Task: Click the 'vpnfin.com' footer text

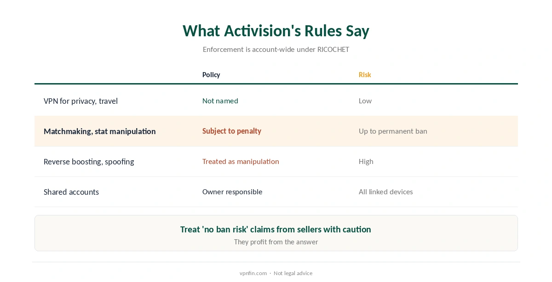Action: [x=253, y=273]
